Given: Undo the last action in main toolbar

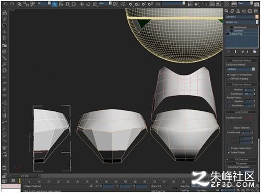Looking at the screenshot, I should coord(6,4).
